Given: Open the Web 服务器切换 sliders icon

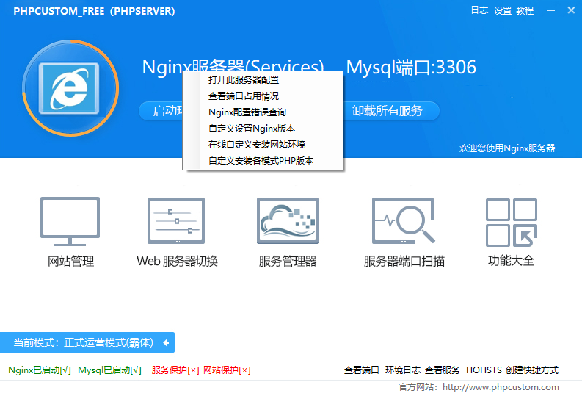Looking at the screenshot, I should click(176, 220).
